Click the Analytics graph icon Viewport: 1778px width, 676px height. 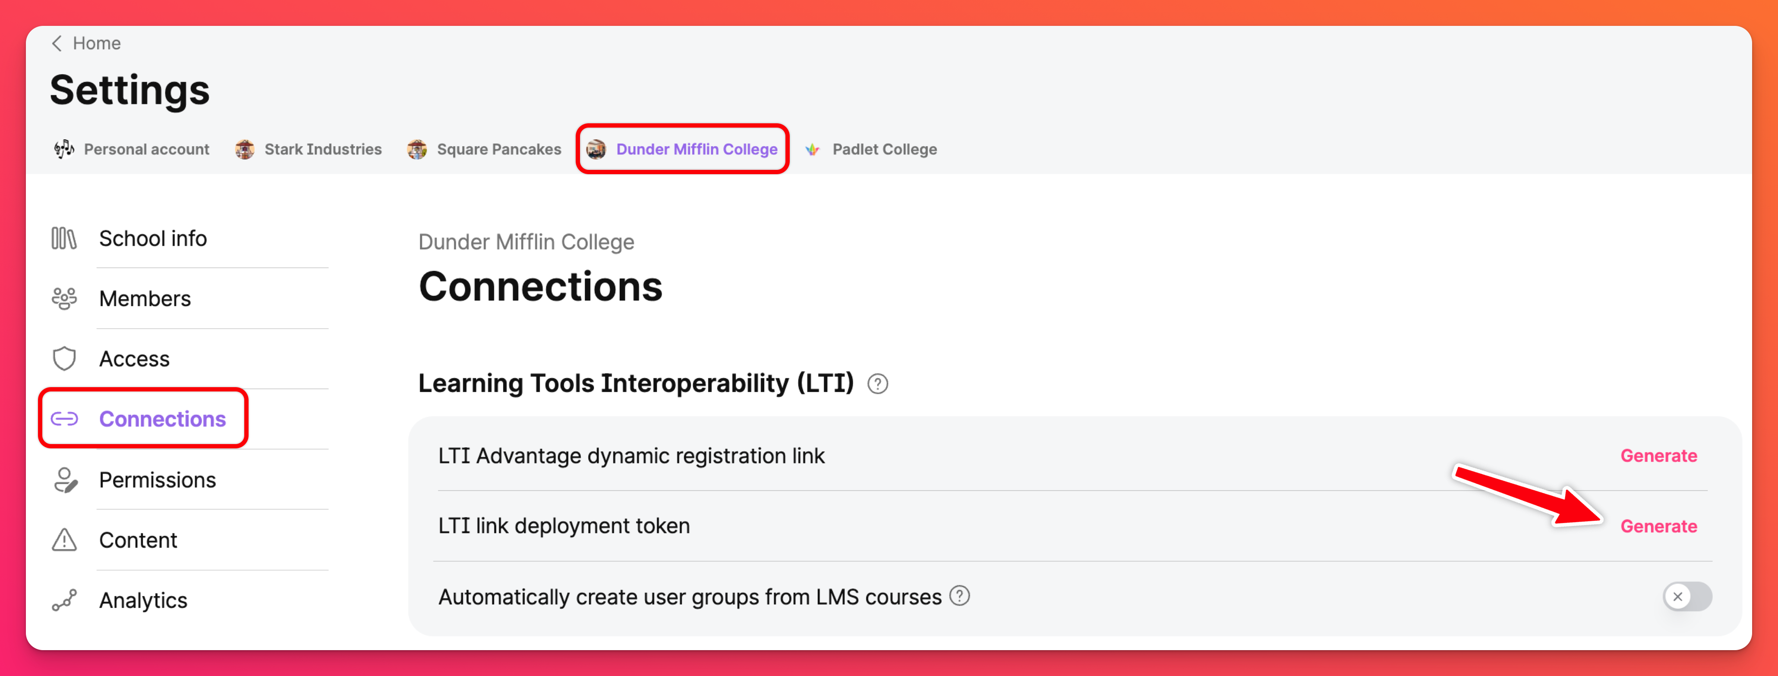click(64, 601)
